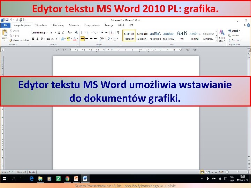Click the blue help question mark icon

249,25
